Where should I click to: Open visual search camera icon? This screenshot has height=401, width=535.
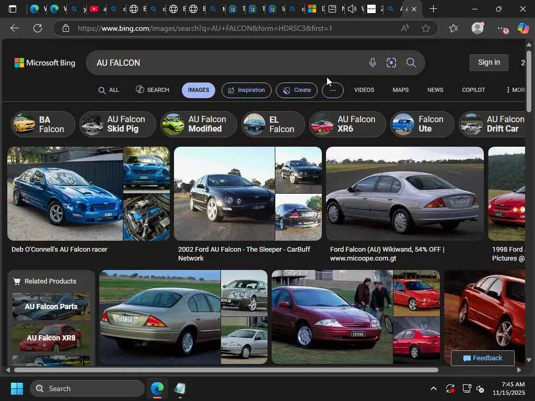[x=391, y=63]
